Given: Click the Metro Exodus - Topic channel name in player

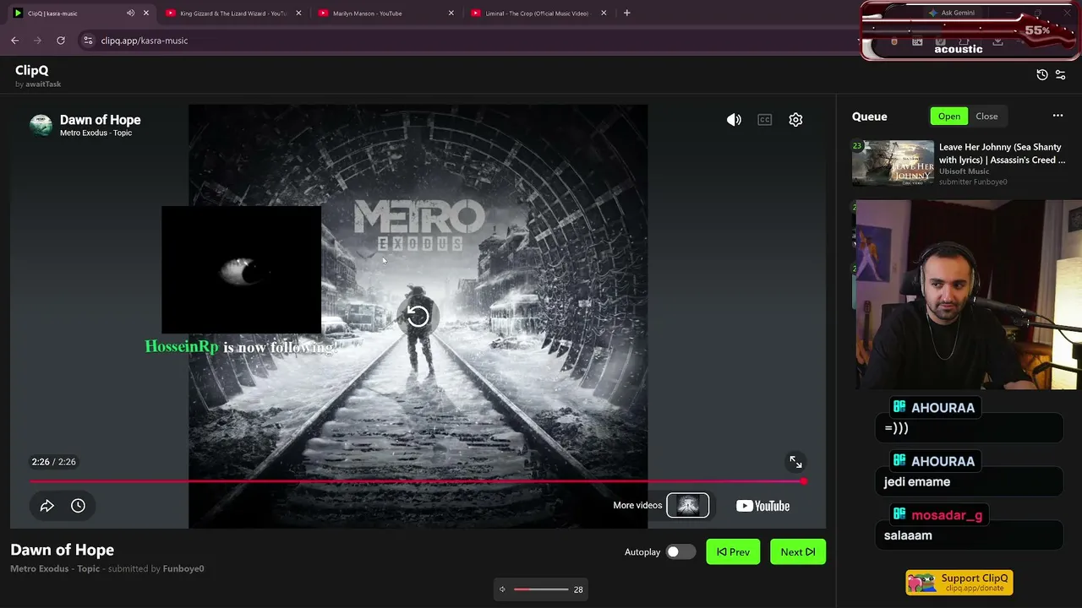Looking at the screenshot, I should pyautogui.click(x=96, y=133).
